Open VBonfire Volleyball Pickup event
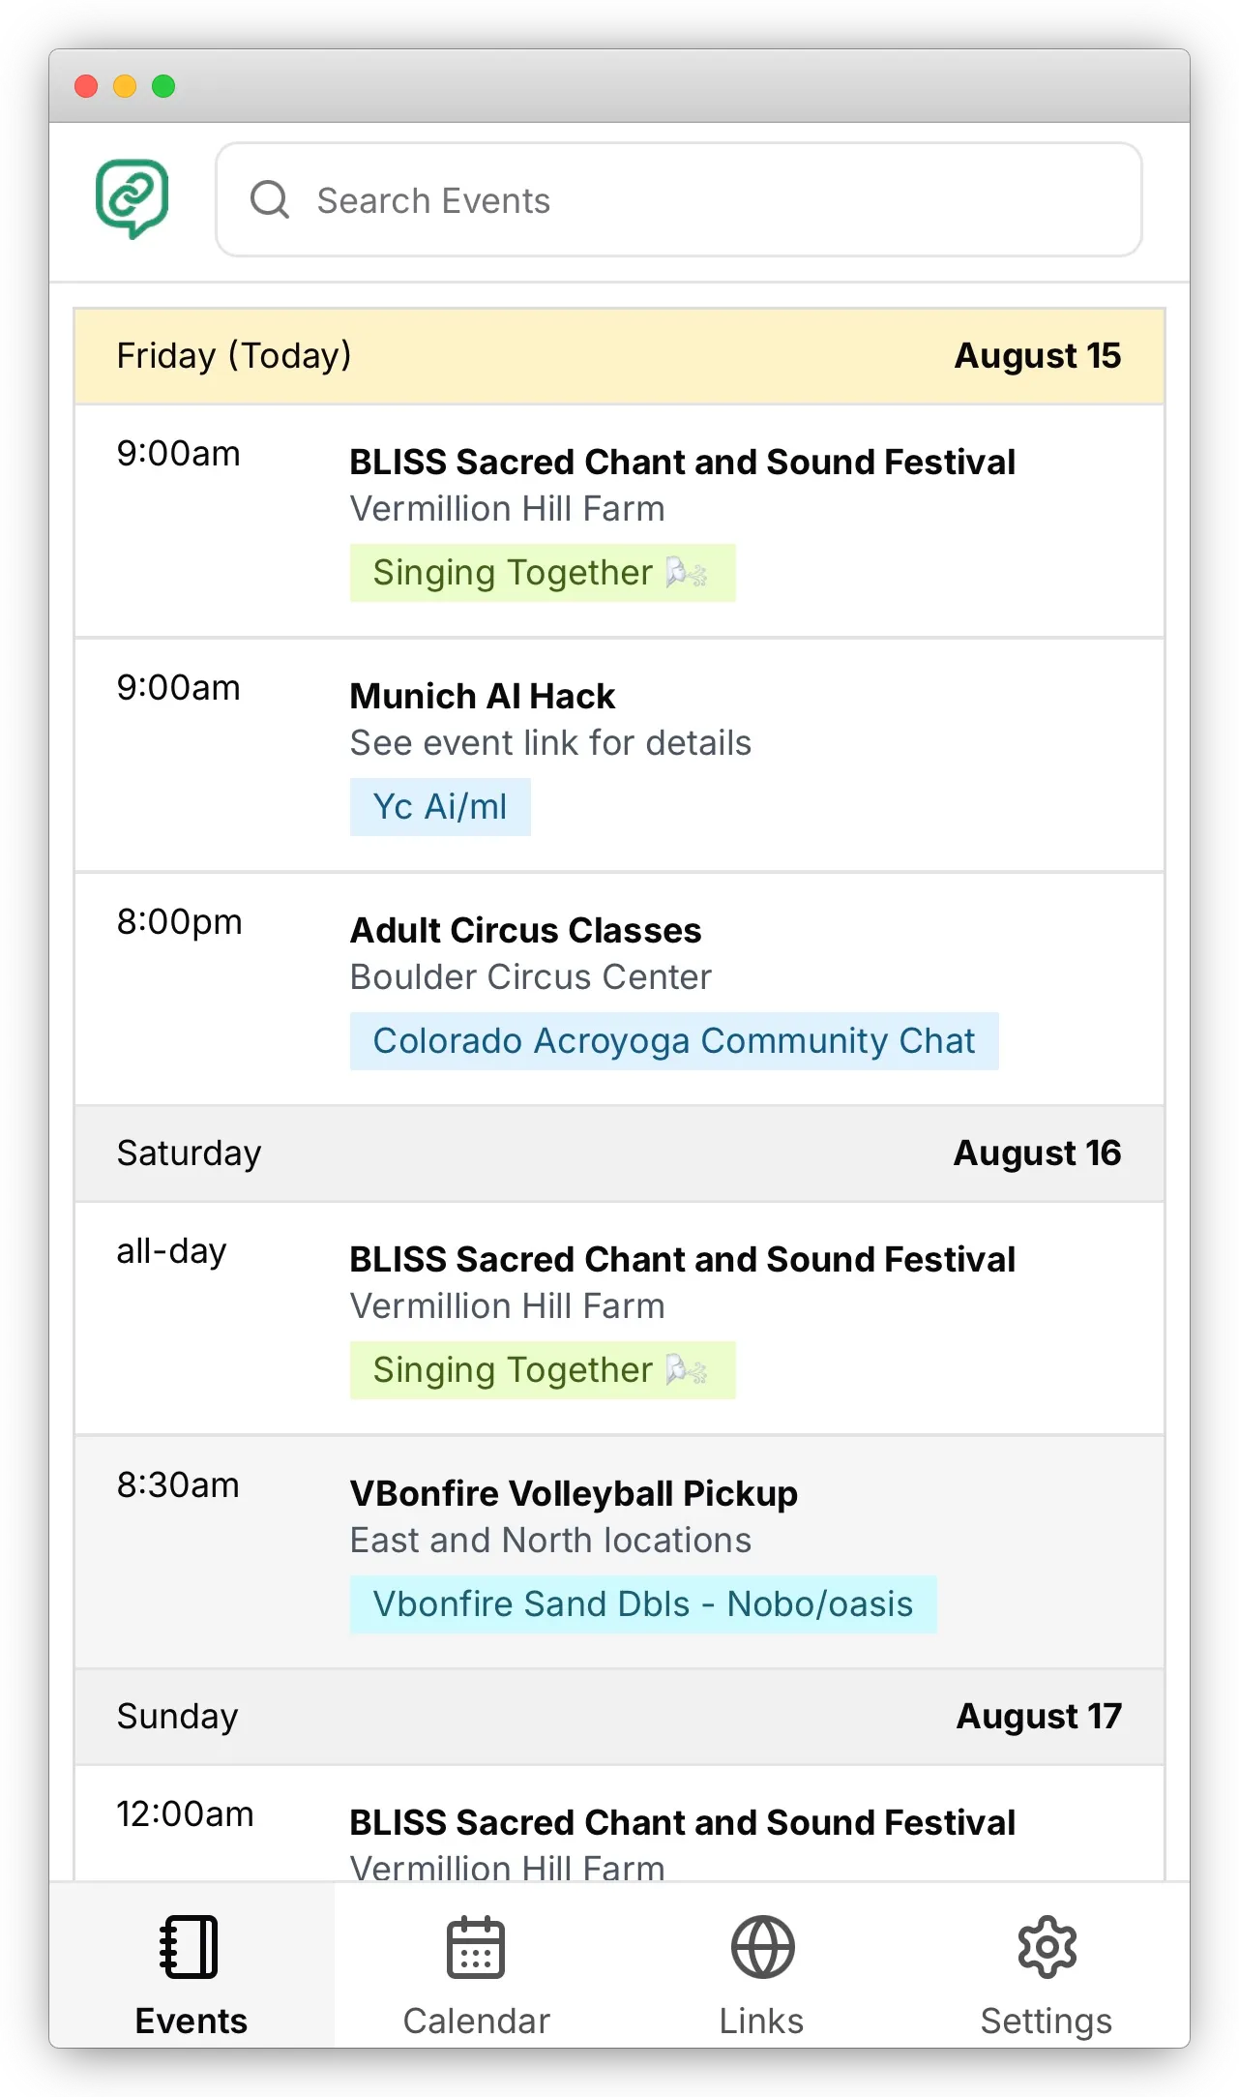Viewport: 1239px width, 2097px height. [x=574, y=1494]
